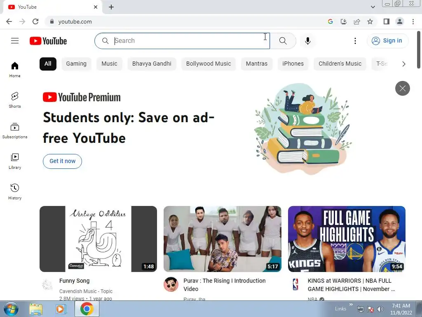
Task: Click browser forward arrow
Action: click(22, 21)
